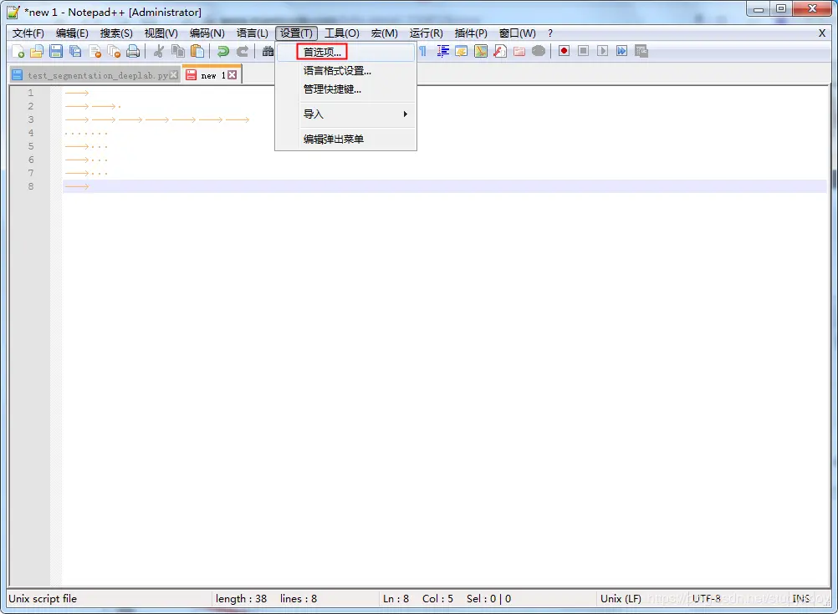This screenshot has width=838, height=614.
Task: Open the ? help menu
Action: [x=550, y=33]
